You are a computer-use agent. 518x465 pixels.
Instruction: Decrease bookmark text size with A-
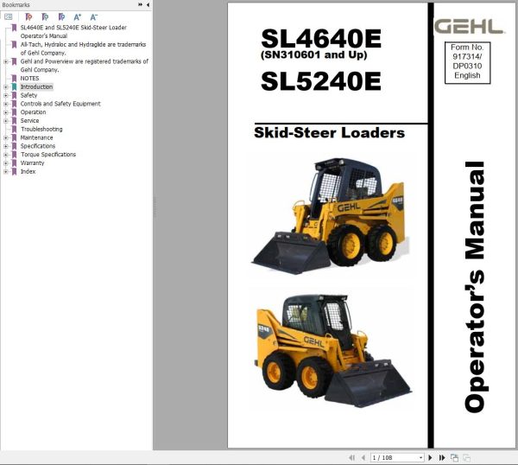94,17
